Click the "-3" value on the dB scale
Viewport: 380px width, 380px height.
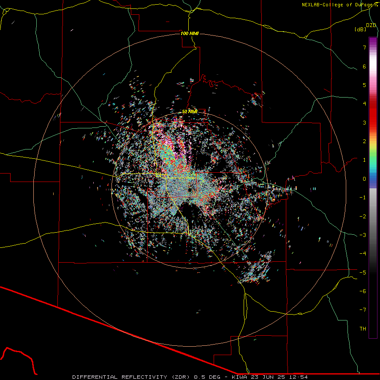[363, 235]
